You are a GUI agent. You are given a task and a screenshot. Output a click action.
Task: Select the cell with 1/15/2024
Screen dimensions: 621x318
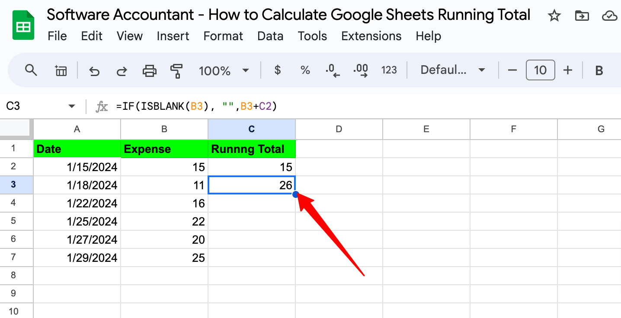coord(77,167)
